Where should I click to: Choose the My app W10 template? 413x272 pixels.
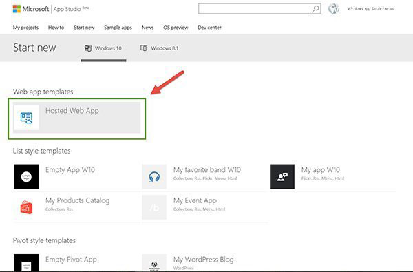[x=321, y=169]
